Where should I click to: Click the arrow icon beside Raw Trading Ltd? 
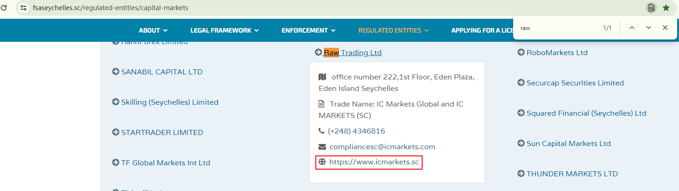click(318, 52)
